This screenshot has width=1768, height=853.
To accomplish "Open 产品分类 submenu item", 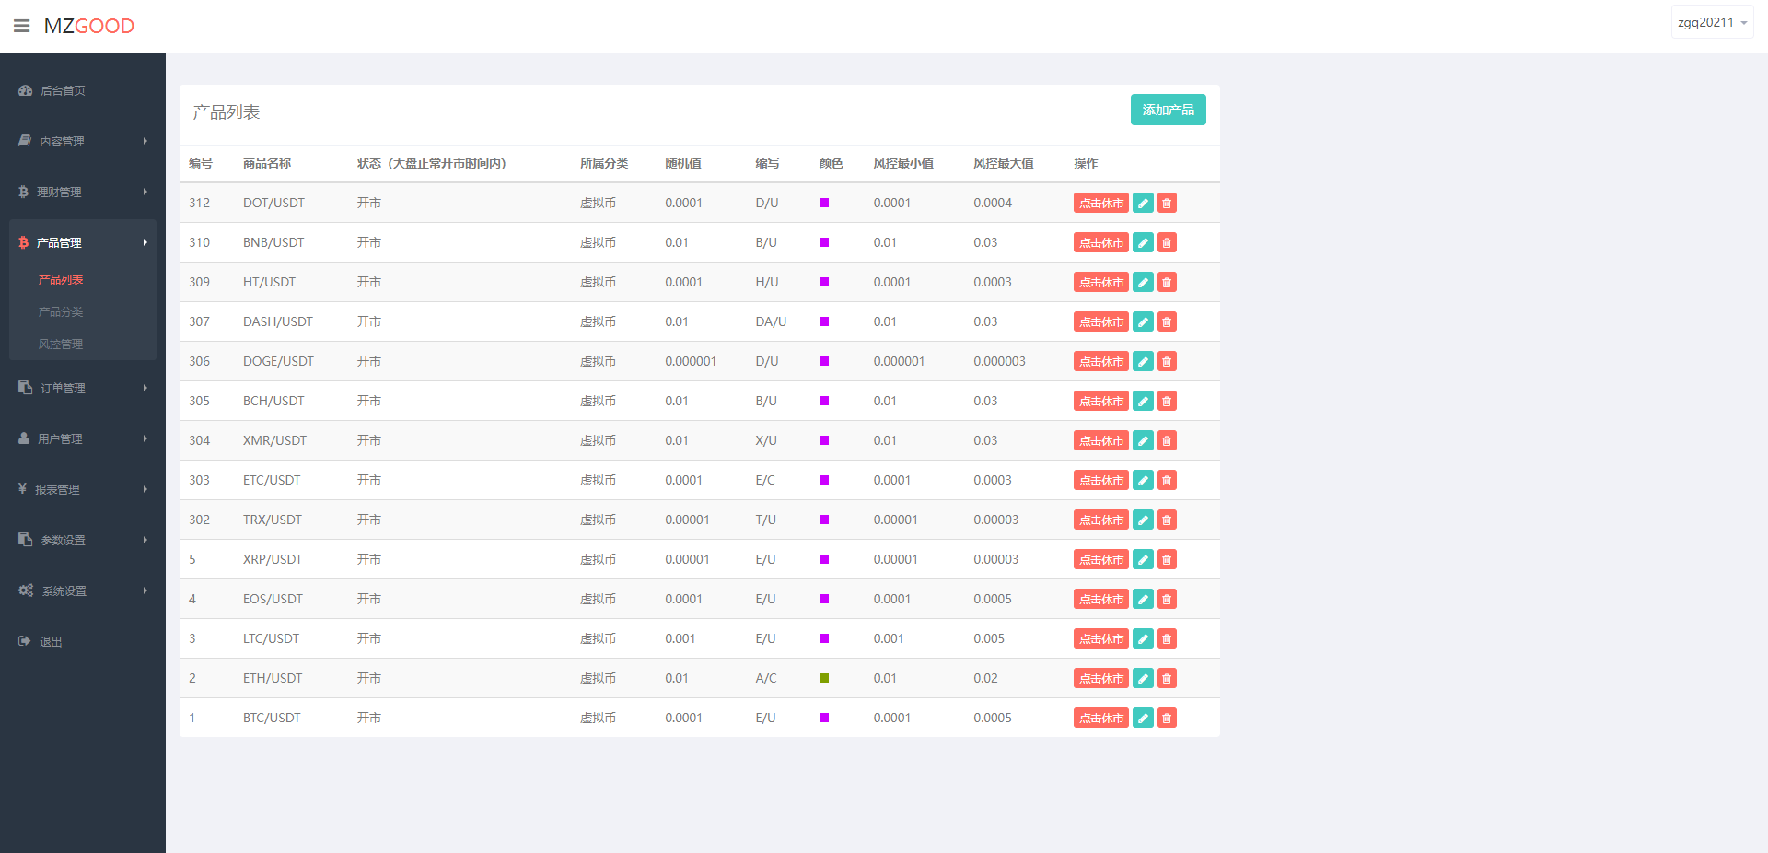I will tap(61, 312).
